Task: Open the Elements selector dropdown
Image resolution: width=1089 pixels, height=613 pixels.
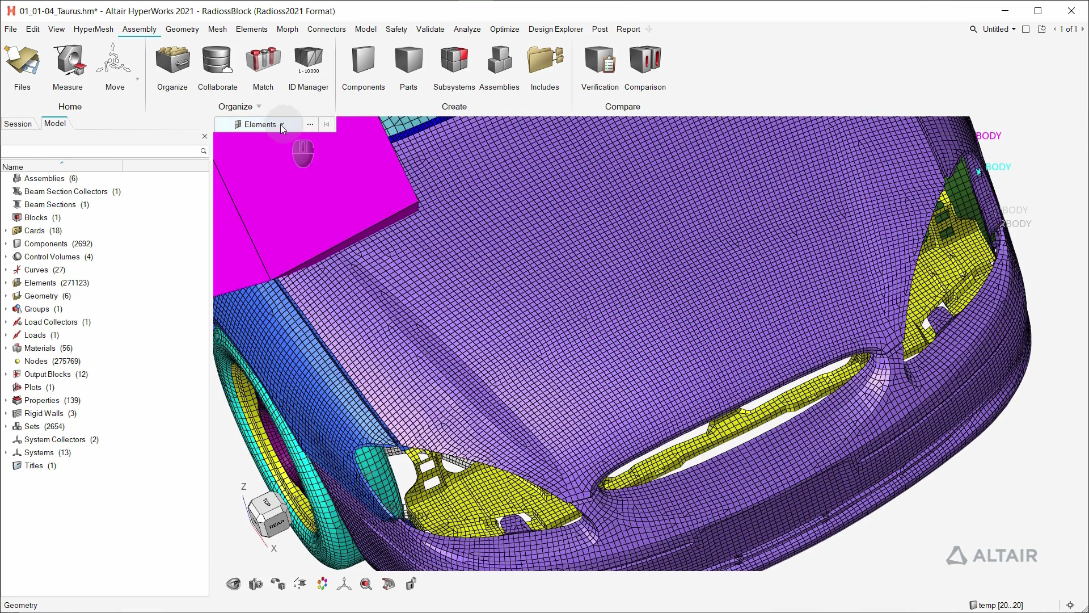Action: coord(282,124)
